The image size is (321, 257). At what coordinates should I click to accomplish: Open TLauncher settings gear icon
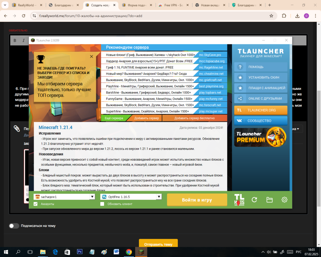pyautogui.click(x=284, y=199)
